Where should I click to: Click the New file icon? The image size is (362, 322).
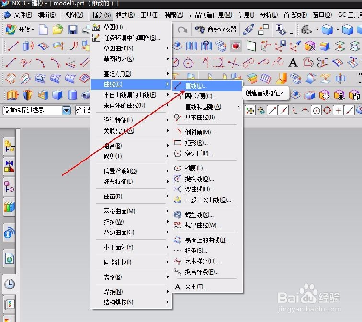(43, 30)
